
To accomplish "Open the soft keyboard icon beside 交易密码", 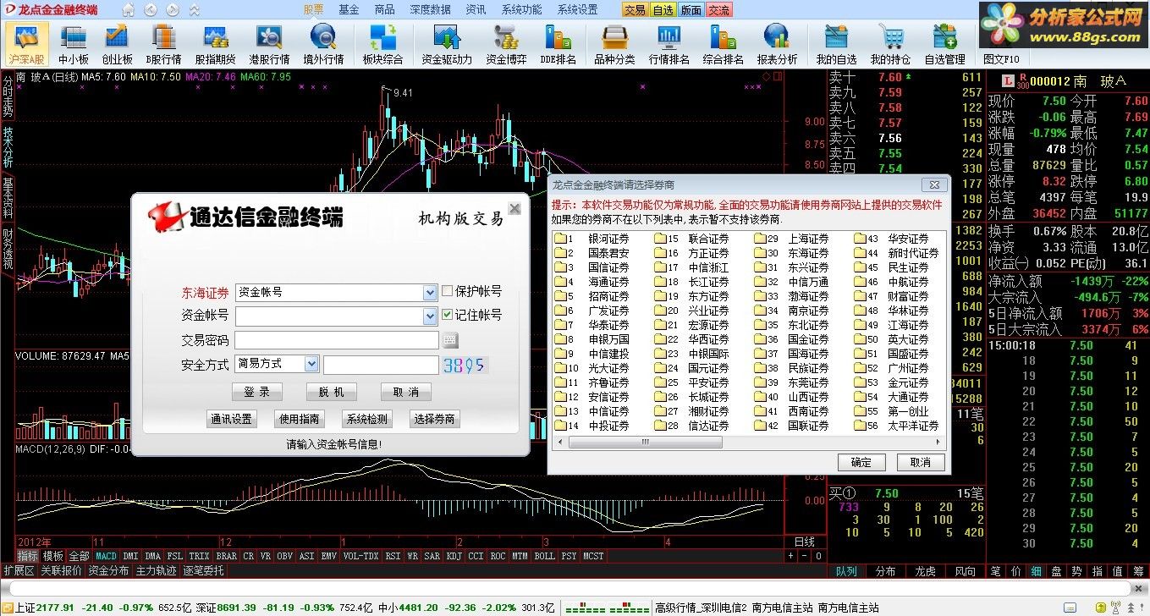I will click(x=449, y=340).
